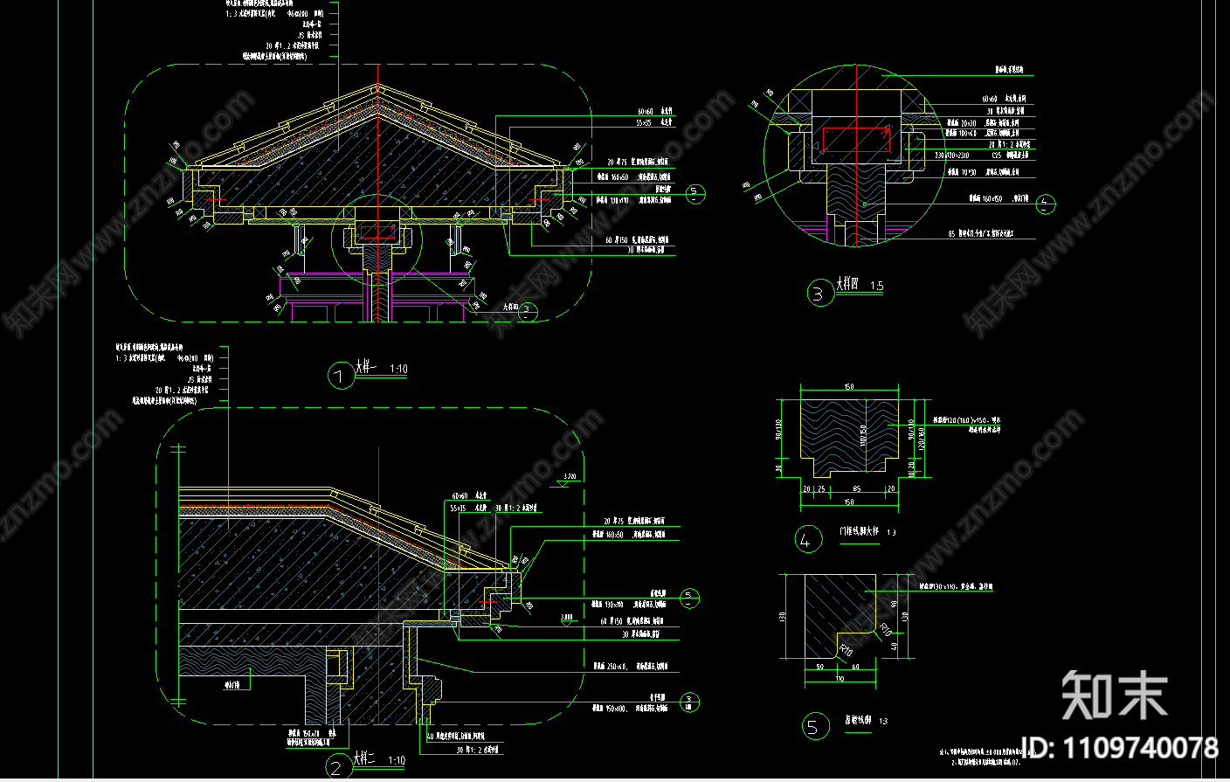Click the '大样四 1:5' title text
Viewport: 1230px width, 782px height.
860,285
